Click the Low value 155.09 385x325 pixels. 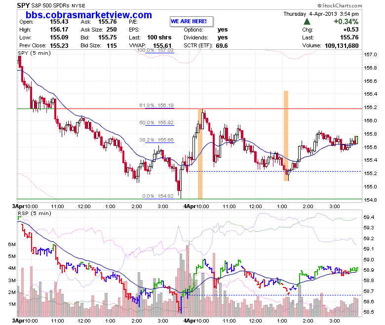59,37
